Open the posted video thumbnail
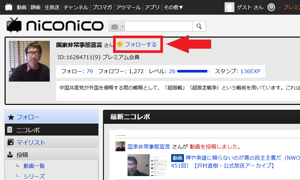This screenshot has width=300, height=180. (x=148, y=165)
